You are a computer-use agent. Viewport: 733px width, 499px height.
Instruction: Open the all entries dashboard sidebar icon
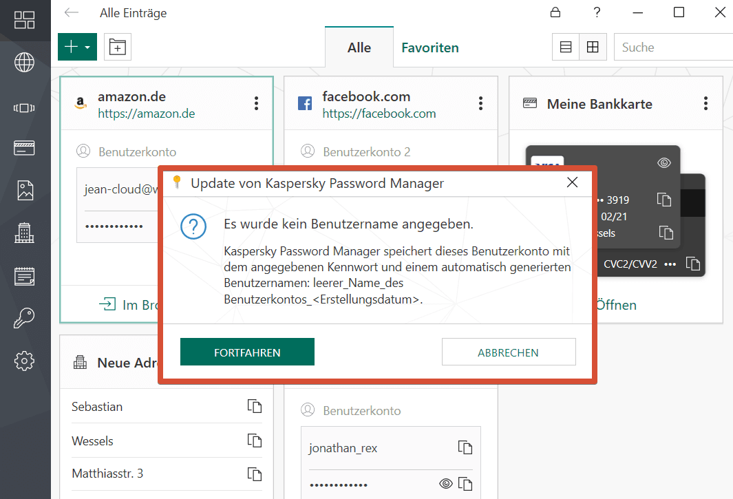tap(24, 20)
